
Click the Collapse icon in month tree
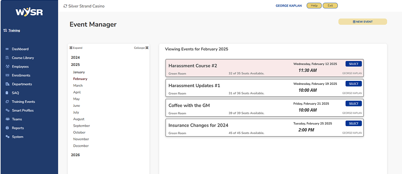tap(147, 48)
